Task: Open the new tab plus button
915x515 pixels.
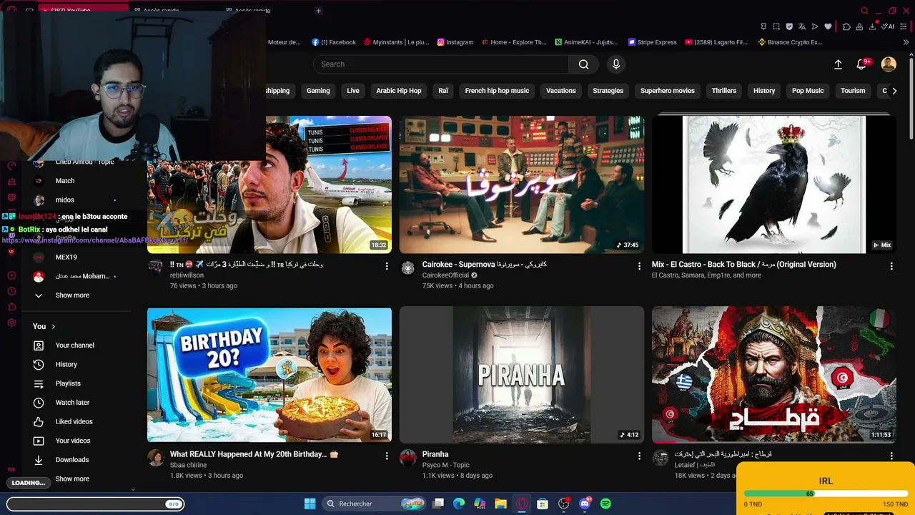Action: click(x=319, y=11)
